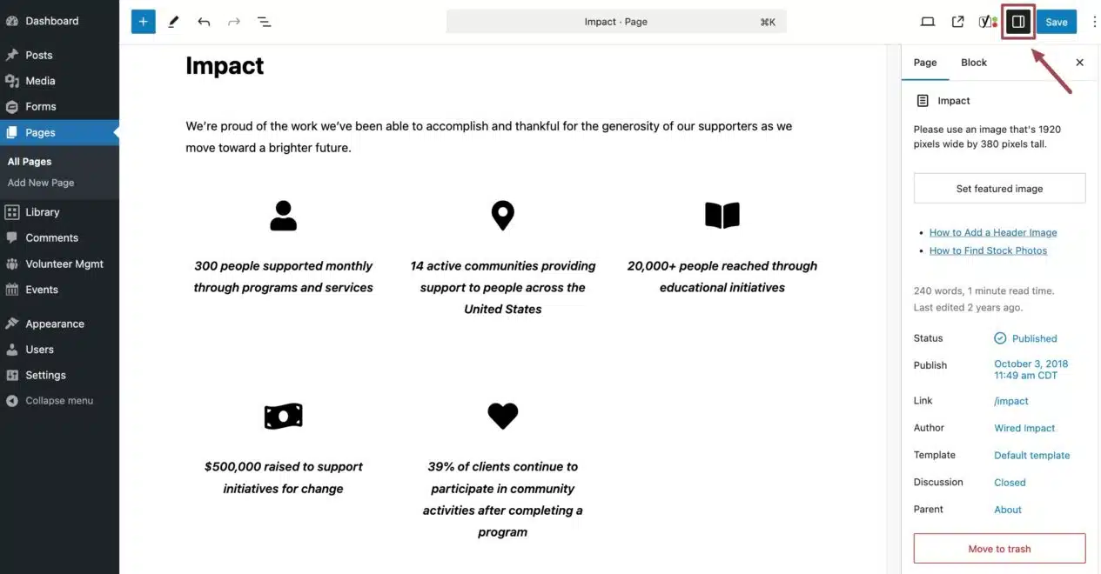The height and width of the screenshot is (574, 1101).
Task: Select the Tools pencil icon
Action: pos(173,22)
